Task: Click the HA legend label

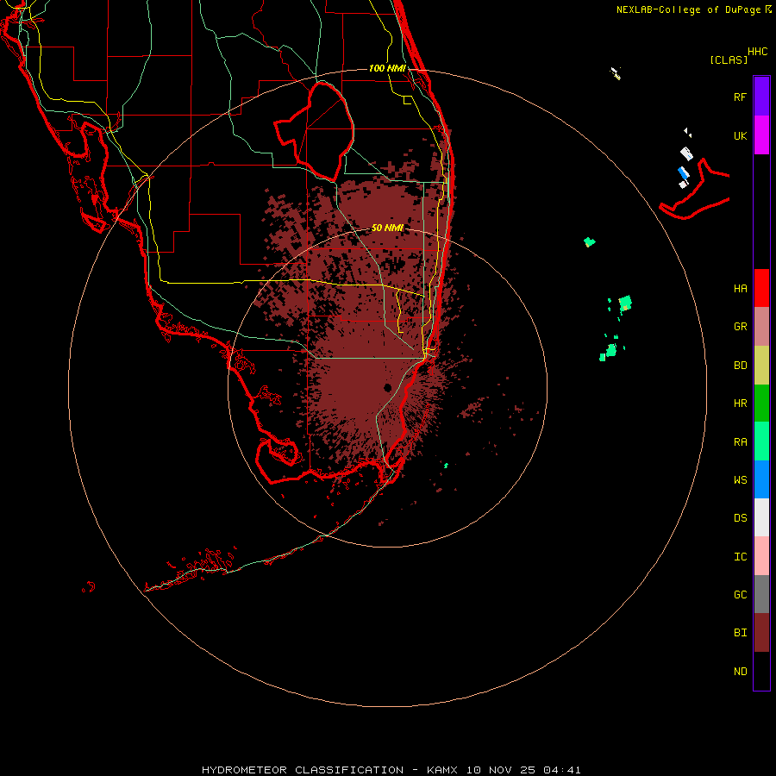Action: tap(740, 289)
